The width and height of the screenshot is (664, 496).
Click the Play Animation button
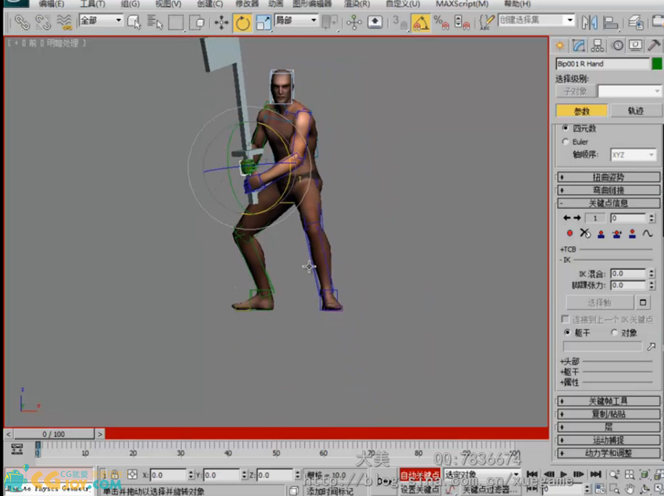point(563,474)
